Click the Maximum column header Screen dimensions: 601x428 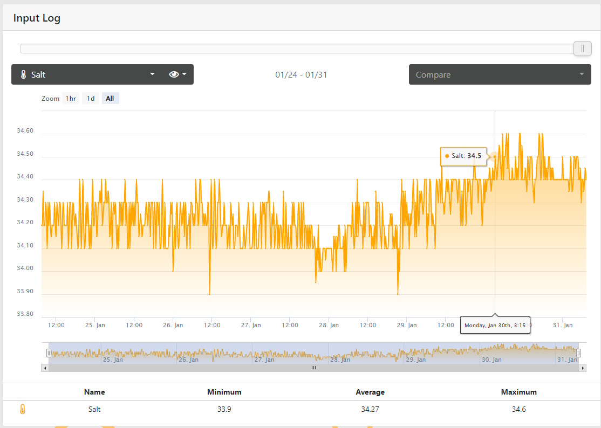pyautogui.click(x=518, y=392)
